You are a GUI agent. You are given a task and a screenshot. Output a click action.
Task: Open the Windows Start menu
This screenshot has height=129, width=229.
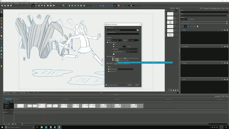[2, 127]
